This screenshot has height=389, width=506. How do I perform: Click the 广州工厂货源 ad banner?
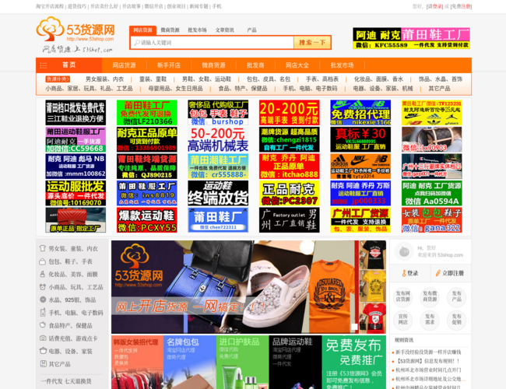[x=360, y=220]
